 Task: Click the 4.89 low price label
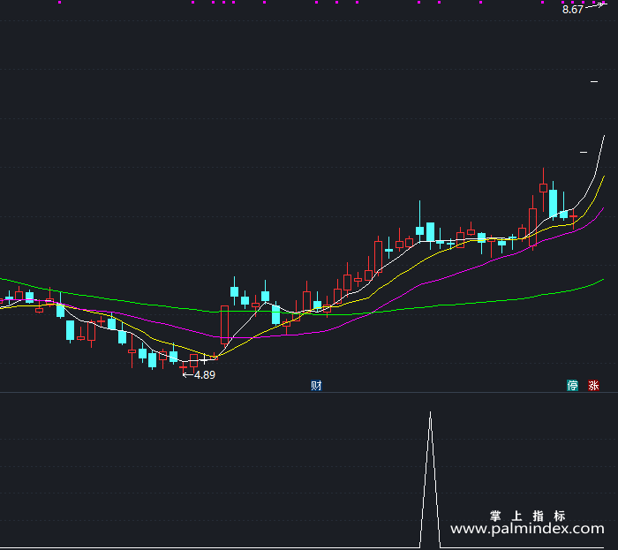coord(205,374)
